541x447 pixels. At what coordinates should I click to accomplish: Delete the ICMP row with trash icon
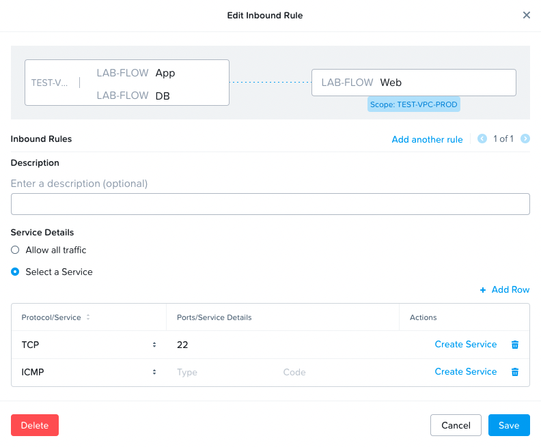coord(515,372)
